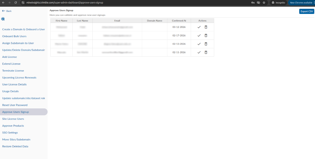
Task: Click the Trimble logo icon in sidebar
Action: pyautogui.click(x=3, y=19)
